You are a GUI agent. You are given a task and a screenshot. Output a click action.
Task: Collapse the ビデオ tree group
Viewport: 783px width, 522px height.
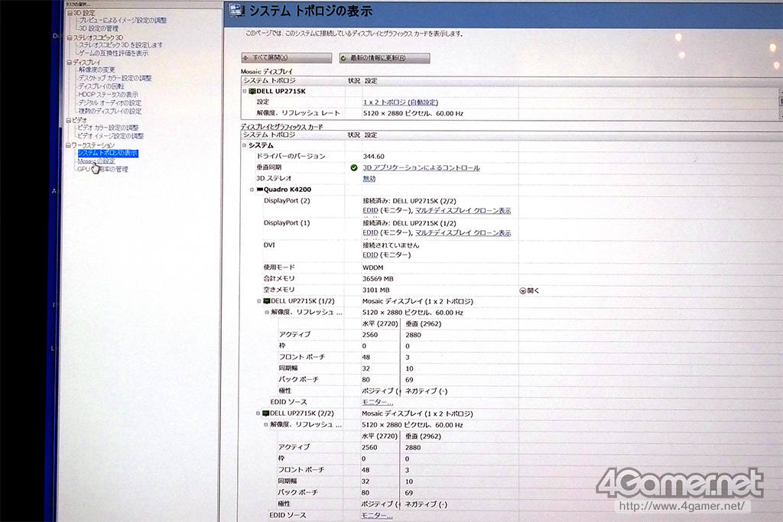[68, 120]
